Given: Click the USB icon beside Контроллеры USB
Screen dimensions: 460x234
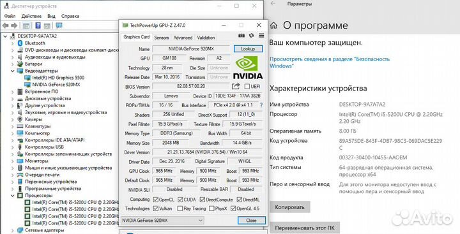Looking at the screenshot, I should pos(20,147).
